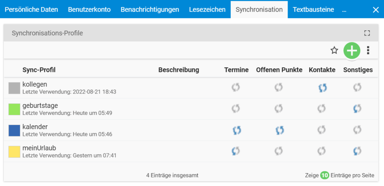The width and height of the screenshot is (384, 186).
Task: Show more tabs via the ellipsis
Action: [344, 10]
